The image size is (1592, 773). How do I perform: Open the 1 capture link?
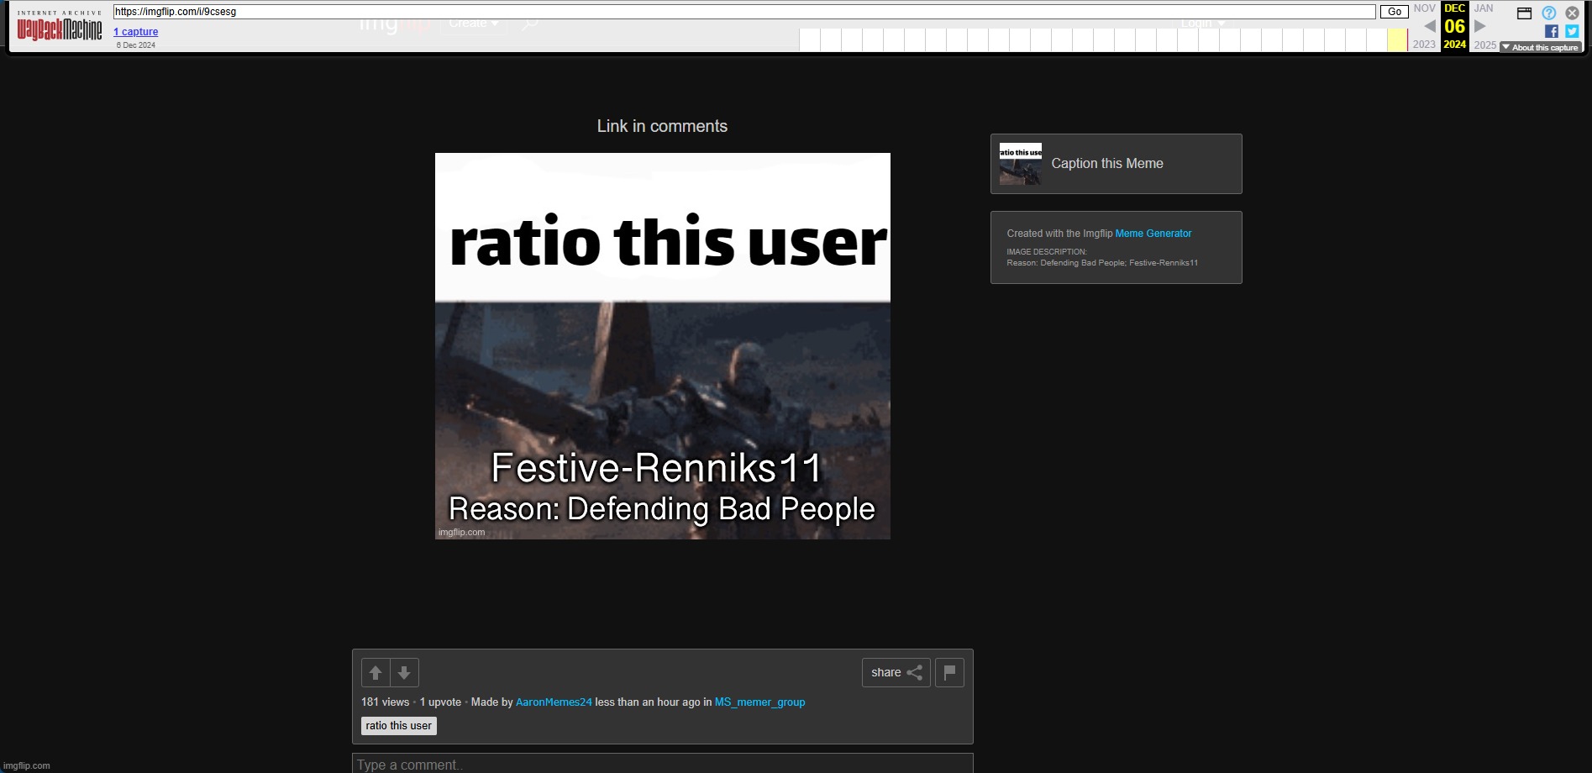coord(136,32)
